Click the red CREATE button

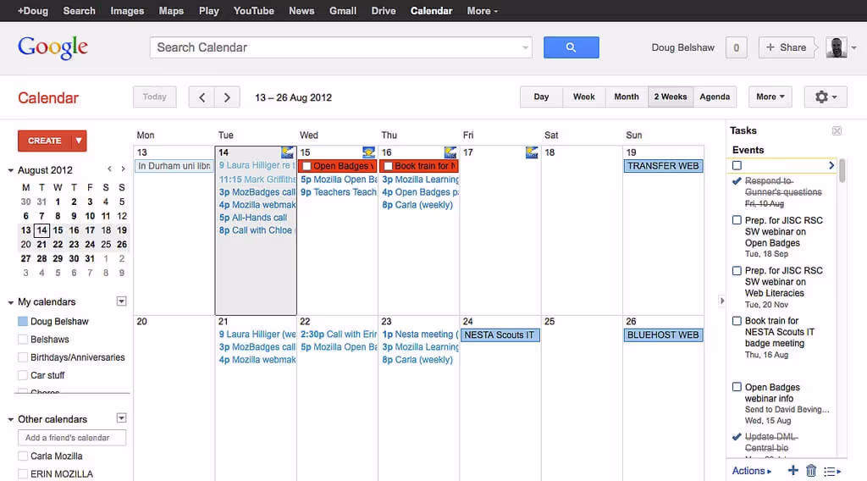(45, 141)
